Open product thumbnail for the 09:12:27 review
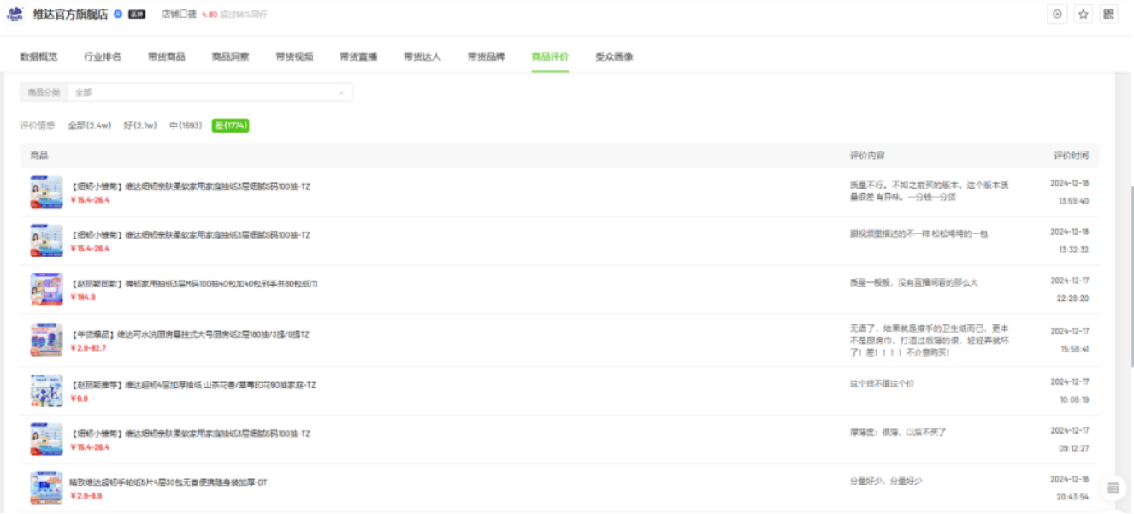Viewport: 1134px width, 514px height. (47, 439)
